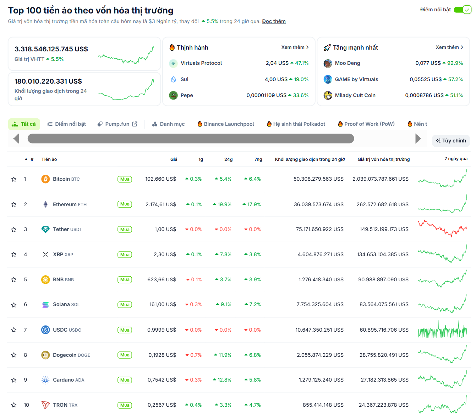Sort by Giá column header
The image size is (476, 417).
click(174, 159)
